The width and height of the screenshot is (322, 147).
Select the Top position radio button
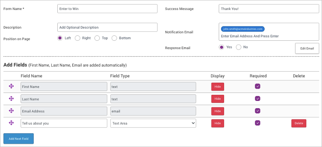point(97,38)
